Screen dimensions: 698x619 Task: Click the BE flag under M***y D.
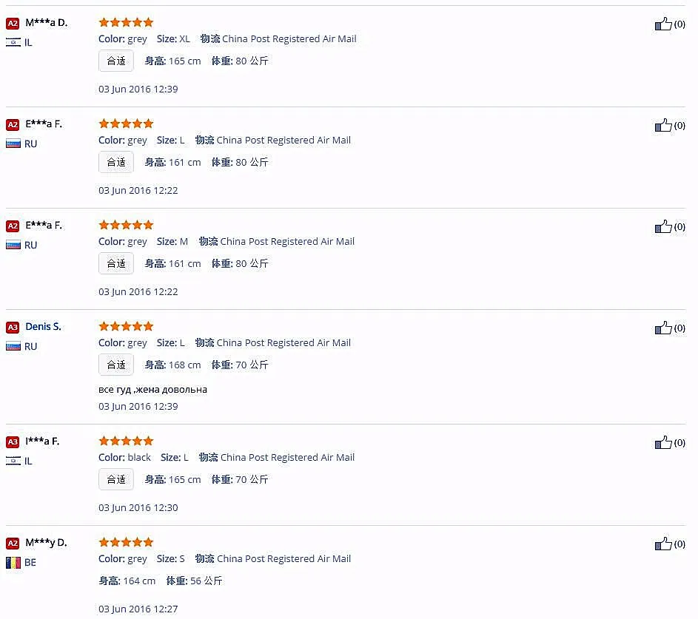click(x=13, y=563)
